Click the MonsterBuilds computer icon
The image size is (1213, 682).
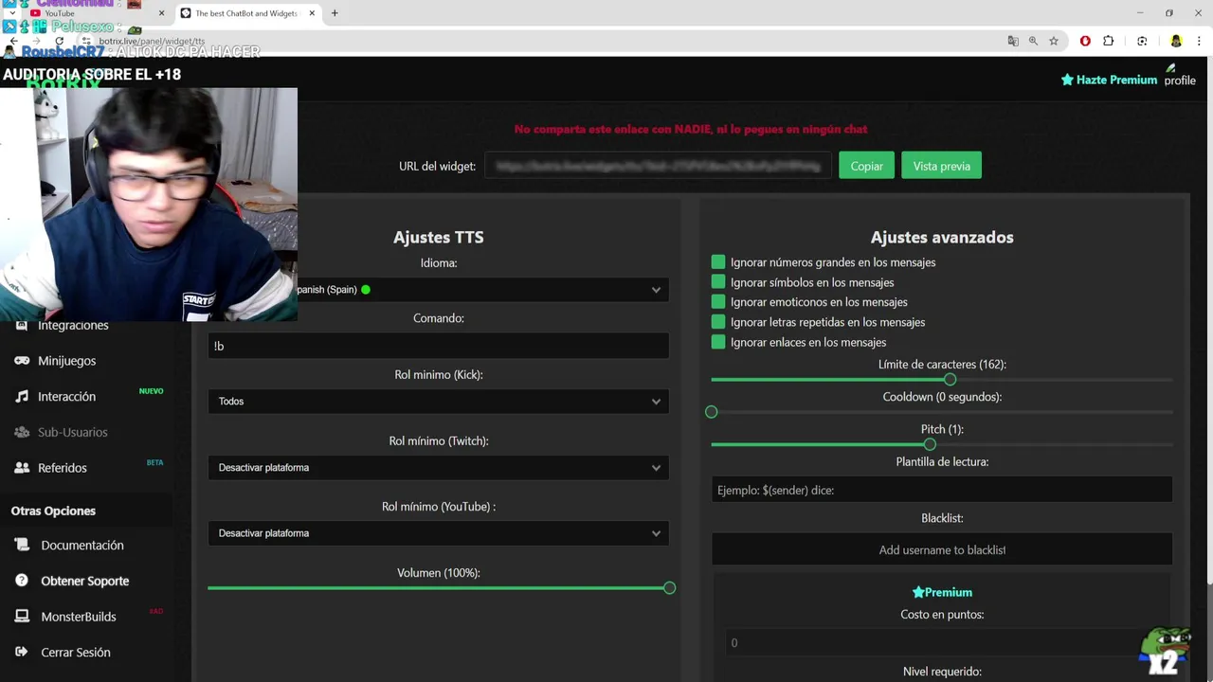coord(21,617)
